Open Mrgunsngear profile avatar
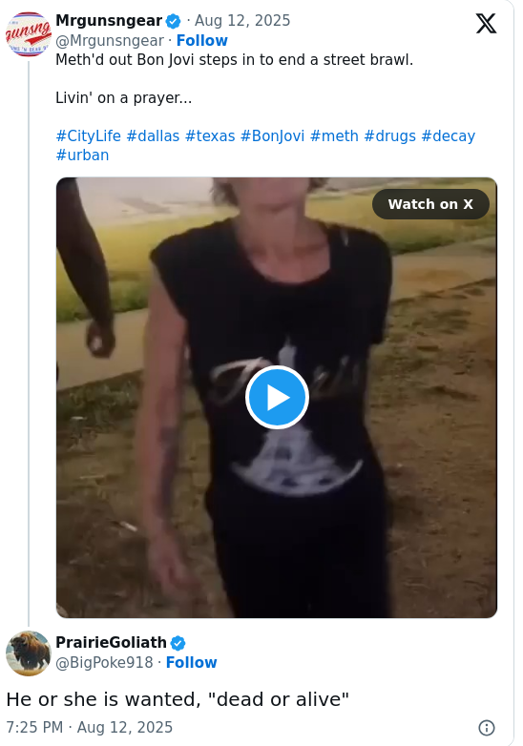 [28, 34]
